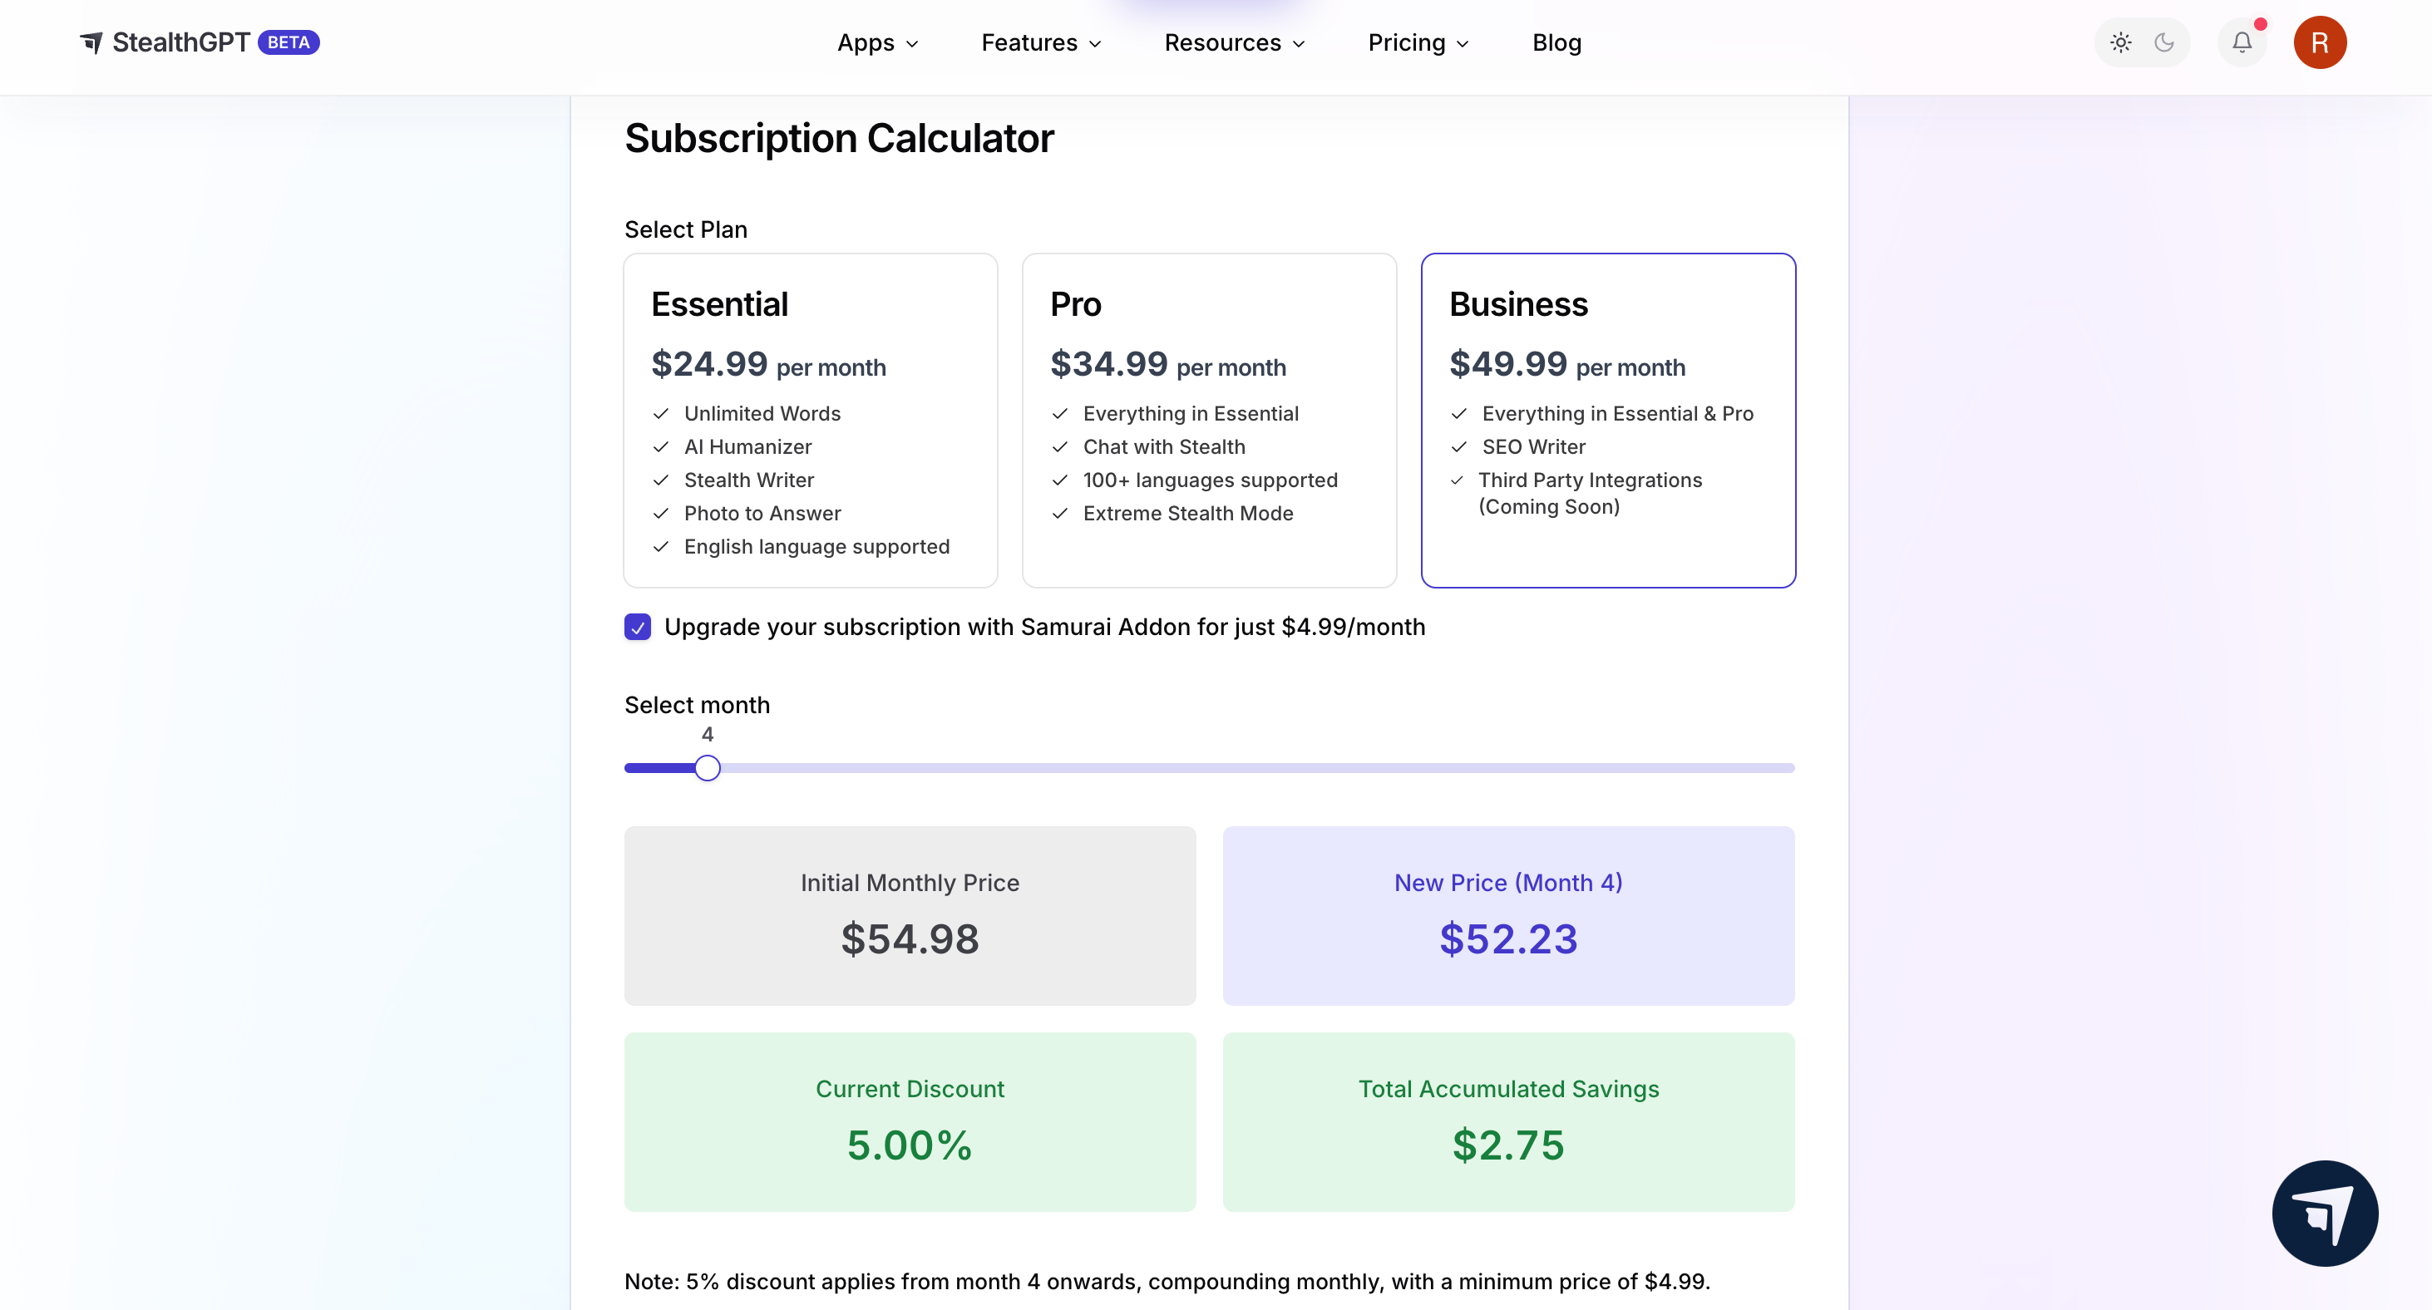Switch to light mode sun icon
This screenshot has width=2432, height=1310.
tap(2120, 42)
